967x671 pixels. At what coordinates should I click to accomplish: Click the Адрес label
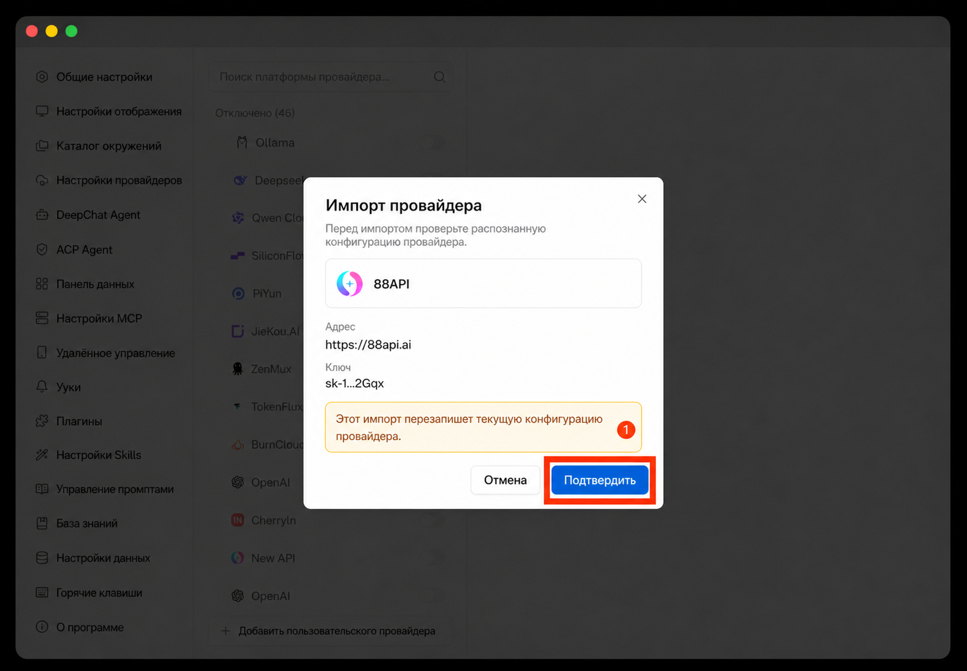pos(340,327)
